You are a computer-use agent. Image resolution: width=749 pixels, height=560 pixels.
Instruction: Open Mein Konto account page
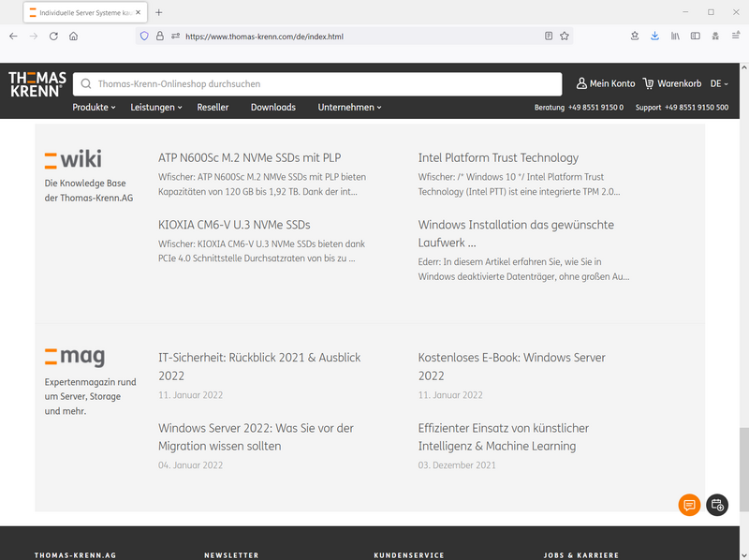(x=606, y=83)
